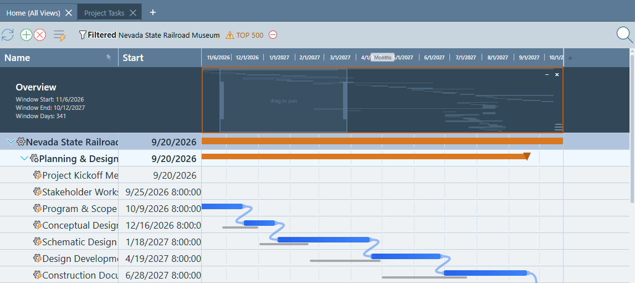Select the Design Development blue Gantt bar
This screenshot has width=635, height=283.
[x=406, y=256]
